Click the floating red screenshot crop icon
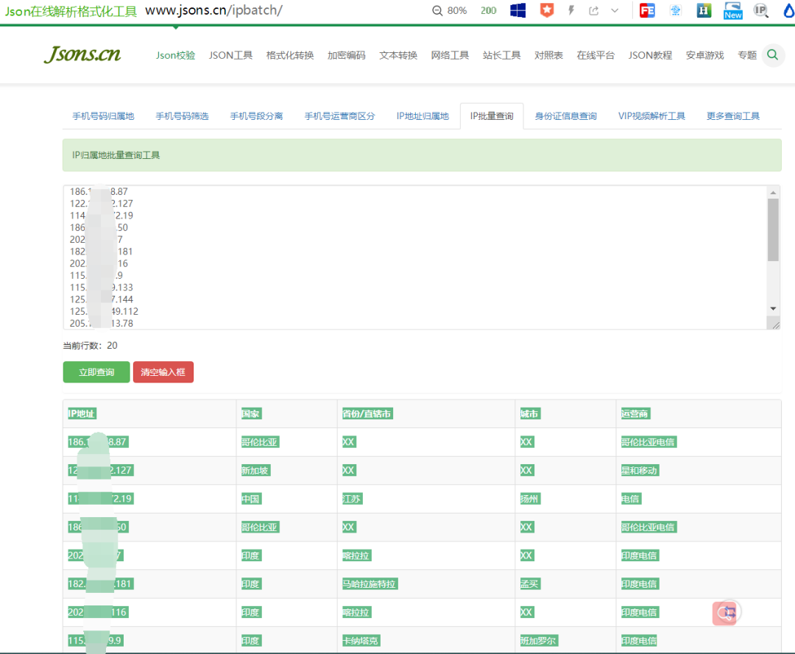 point(727,613)
